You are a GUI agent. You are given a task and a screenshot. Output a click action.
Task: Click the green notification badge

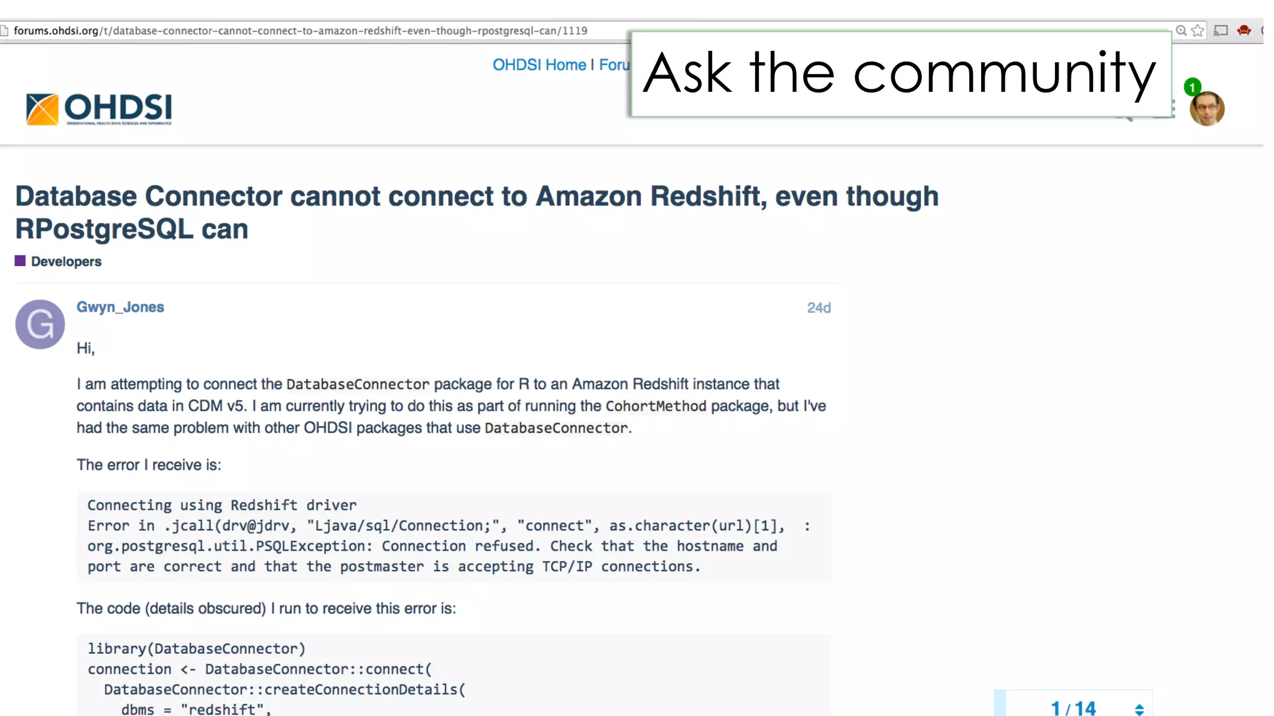pos(1192,87)
